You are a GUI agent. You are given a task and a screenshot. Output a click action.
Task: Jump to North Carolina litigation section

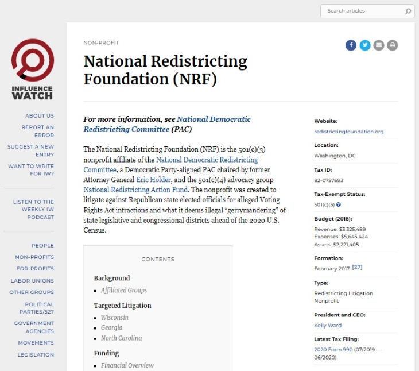tap(121, 338)
